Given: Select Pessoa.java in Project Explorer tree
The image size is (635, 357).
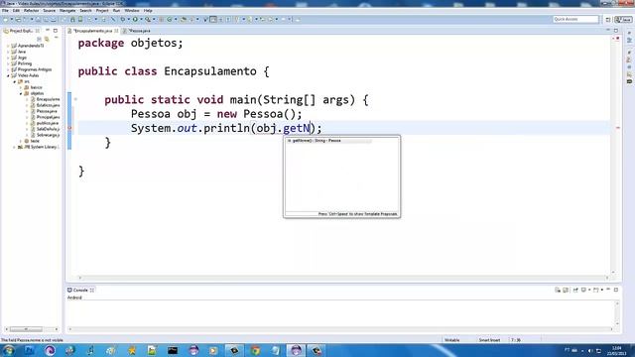Looking at the screenshot, I should click(44, 111).
